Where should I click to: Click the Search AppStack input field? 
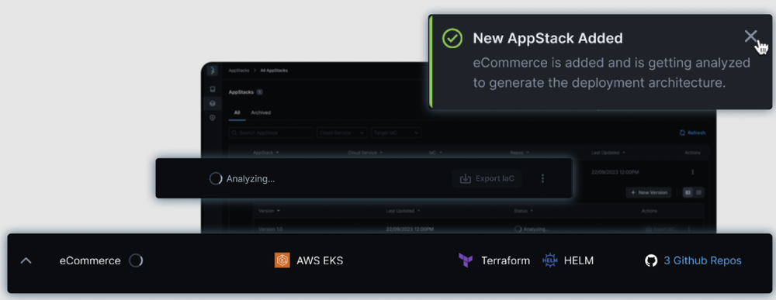[x=271, y=133]
